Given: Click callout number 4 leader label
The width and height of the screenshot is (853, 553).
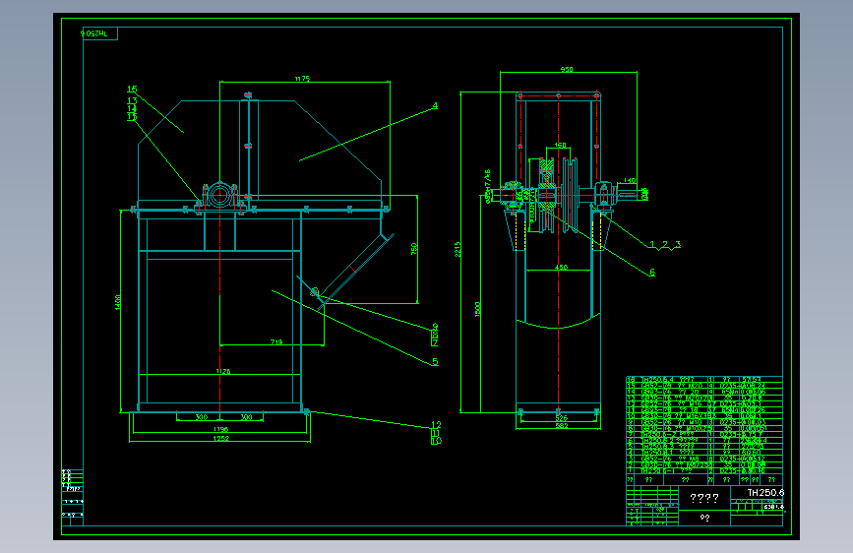Looking at the screenshot, I should 435,105.
